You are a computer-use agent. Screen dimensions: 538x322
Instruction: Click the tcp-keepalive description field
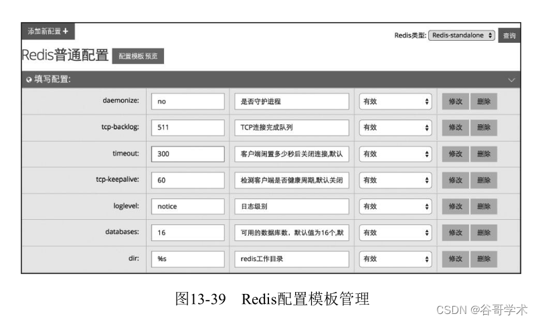coord(292,180)
